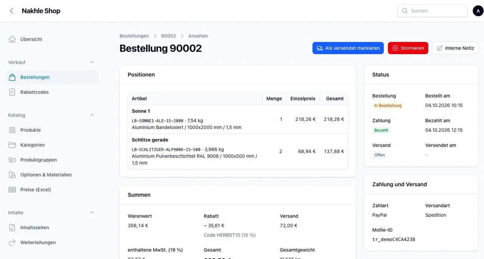Click SKU LB-SCHLITZGER-ALP9006-15-500
The height and width of the screenshot is (259, 484).
click(x=166, y=149)
